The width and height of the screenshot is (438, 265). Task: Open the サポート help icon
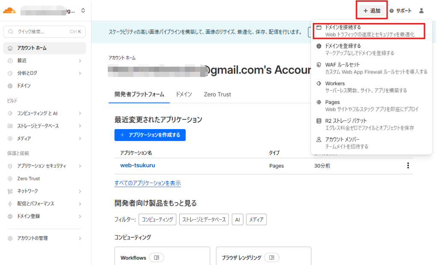391,11
